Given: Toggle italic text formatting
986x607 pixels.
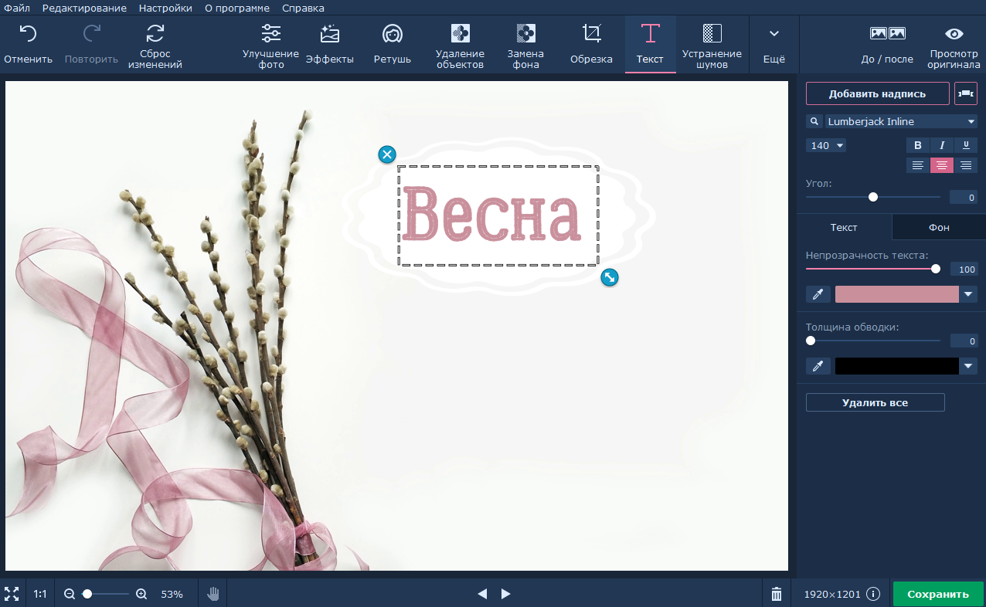Looking at the screenshot, I should coord(941,145).
